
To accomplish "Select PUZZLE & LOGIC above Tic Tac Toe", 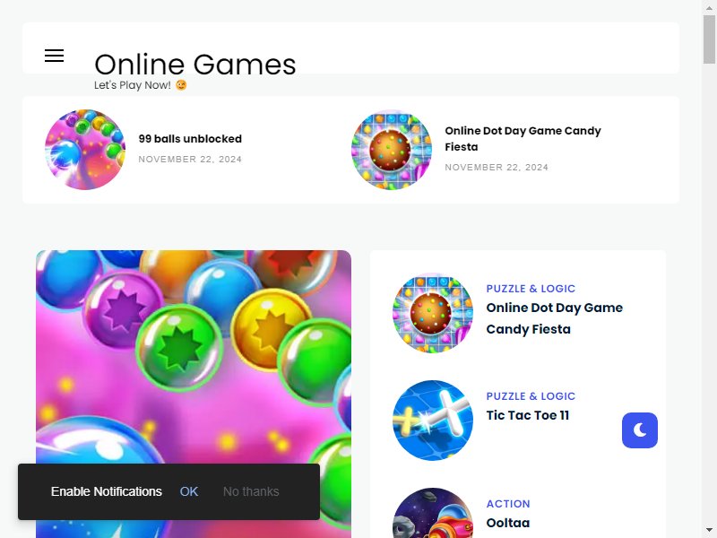I will [x=531, y=396].
